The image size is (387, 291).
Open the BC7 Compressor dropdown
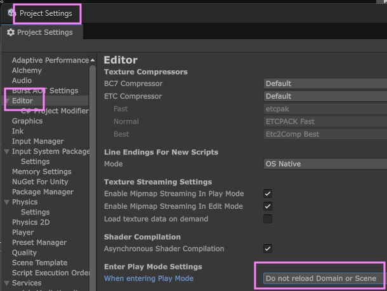coord(325,84)
